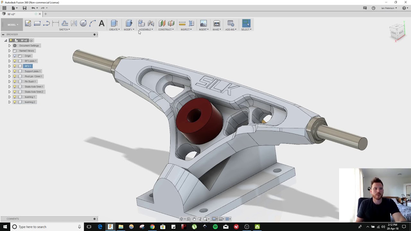The width and height of the screenshot is (411, 231).
Task: Expand the Document Settings node
Action: [x=9, y=46]
